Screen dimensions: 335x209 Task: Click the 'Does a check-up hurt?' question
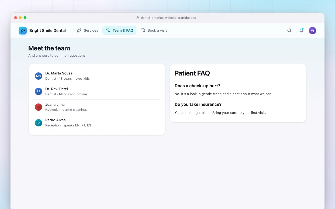coord(197,86)
